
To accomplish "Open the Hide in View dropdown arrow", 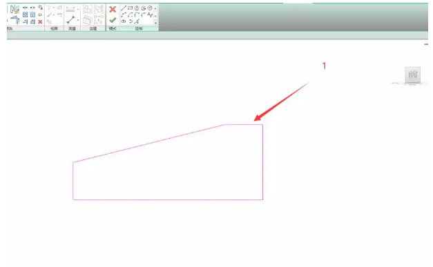I will pos(54,8).
